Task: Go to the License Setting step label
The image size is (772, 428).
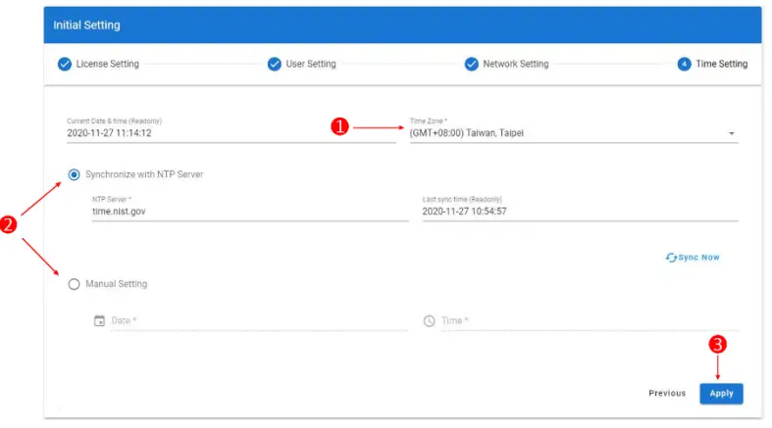Action: click(107, 64)
